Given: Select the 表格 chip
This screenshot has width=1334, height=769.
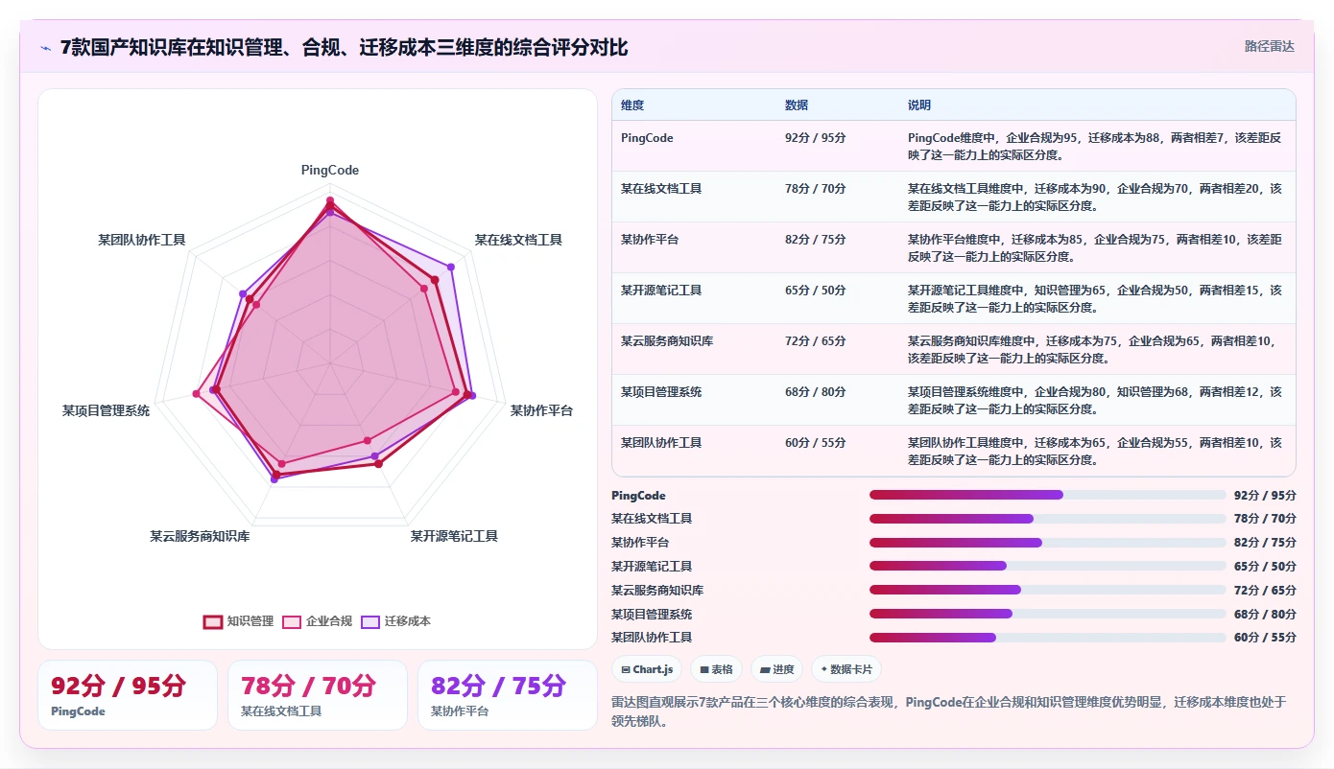Looking at the screenshot, I should [716, 669].
